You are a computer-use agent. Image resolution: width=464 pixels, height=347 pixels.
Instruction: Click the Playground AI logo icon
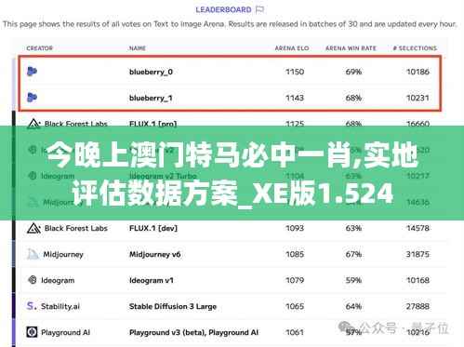pyautogui.click(x=32, y=332)
